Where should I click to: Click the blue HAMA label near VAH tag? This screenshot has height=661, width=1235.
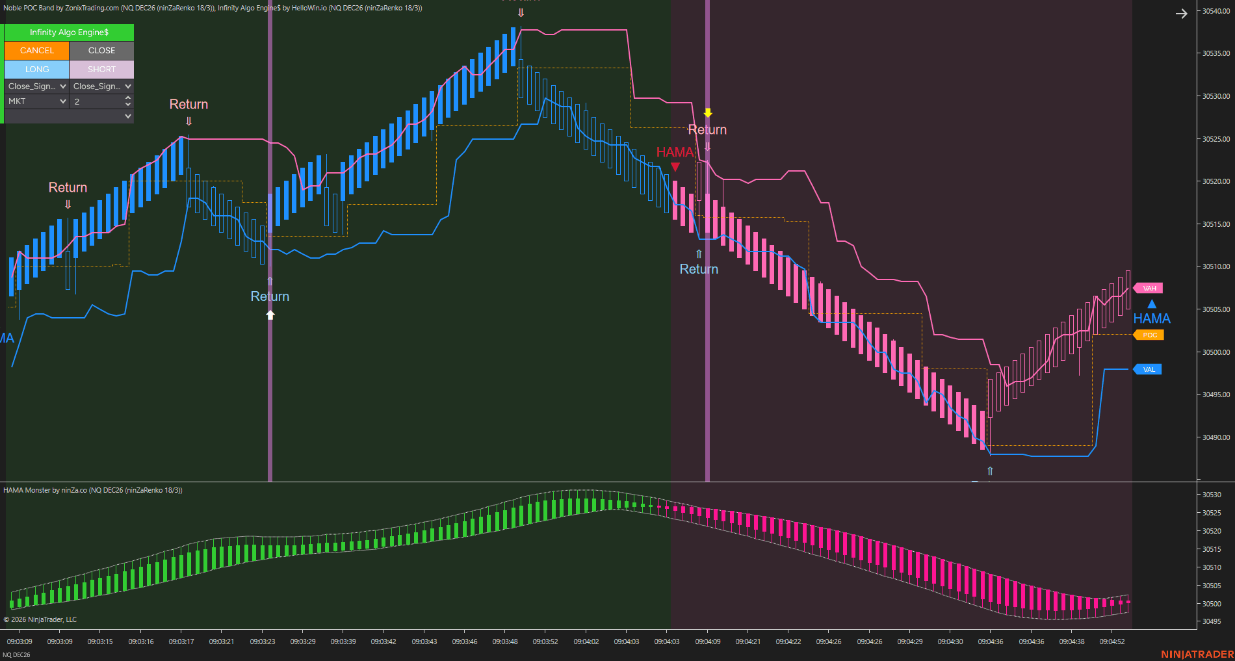(1152, 318)
